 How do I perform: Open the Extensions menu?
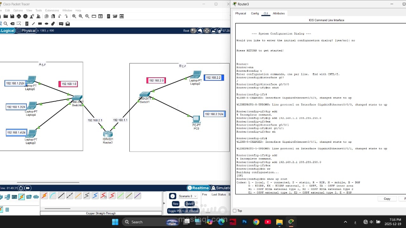52,10
